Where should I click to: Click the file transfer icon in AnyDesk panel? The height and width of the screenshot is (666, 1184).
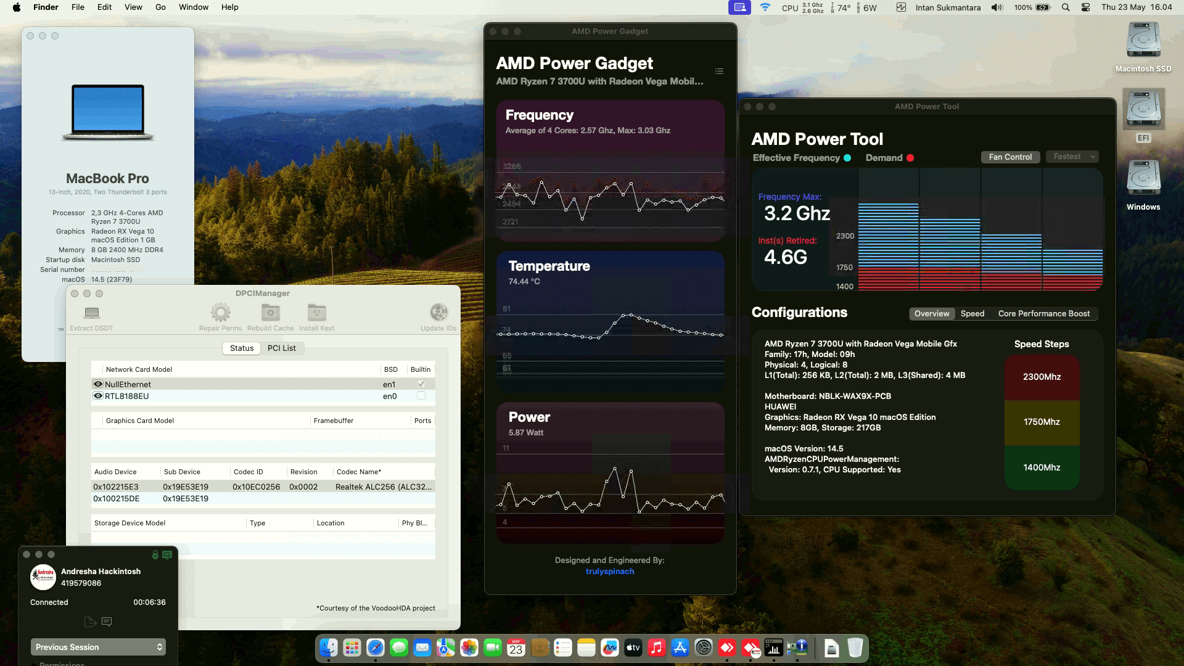click(x=90, y=622)
